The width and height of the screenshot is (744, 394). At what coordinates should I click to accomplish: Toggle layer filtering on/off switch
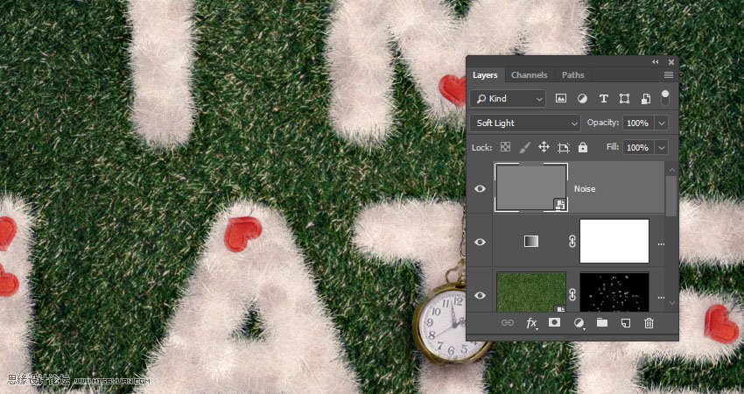(x=665, y=98)
